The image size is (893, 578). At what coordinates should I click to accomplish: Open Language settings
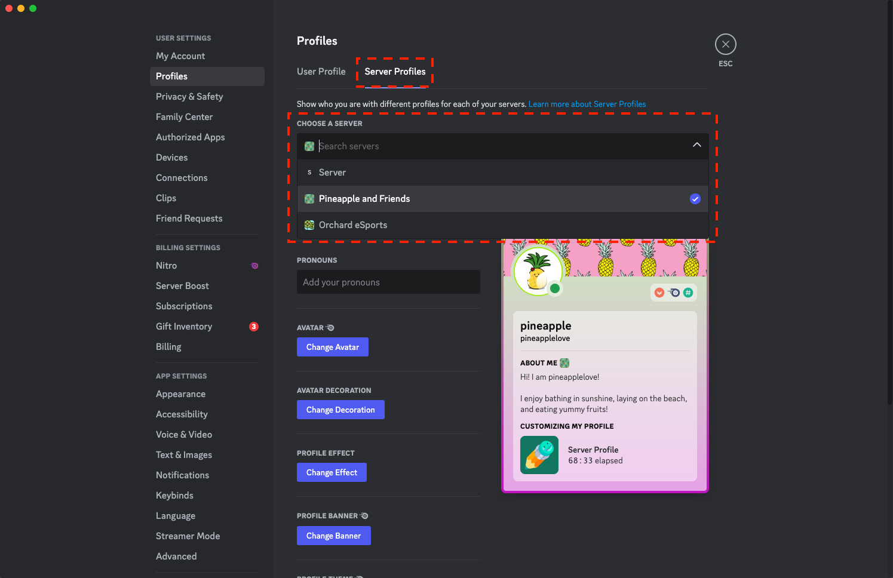(207, 516)
